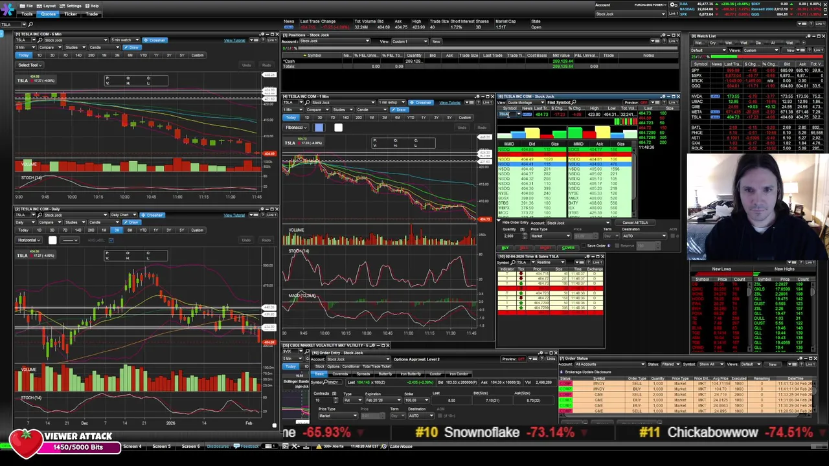The height and width of the screenshot is (466, 829).
Task: Click New button in Order Status window
Action: [773, 364]
